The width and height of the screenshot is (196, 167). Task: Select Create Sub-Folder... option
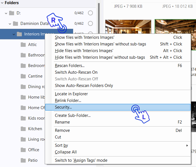(x=73, y=115)
